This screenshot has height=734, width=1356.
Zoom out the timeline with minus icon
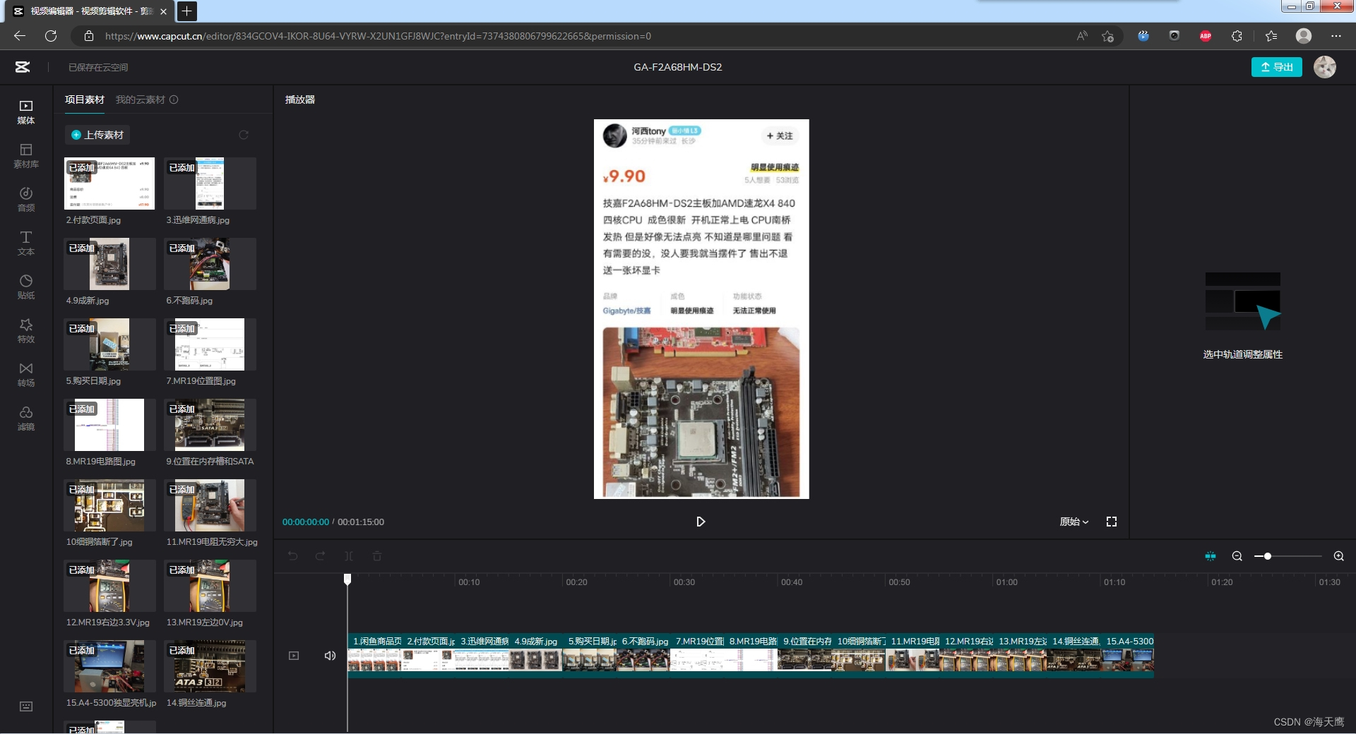pos(1237,556)
